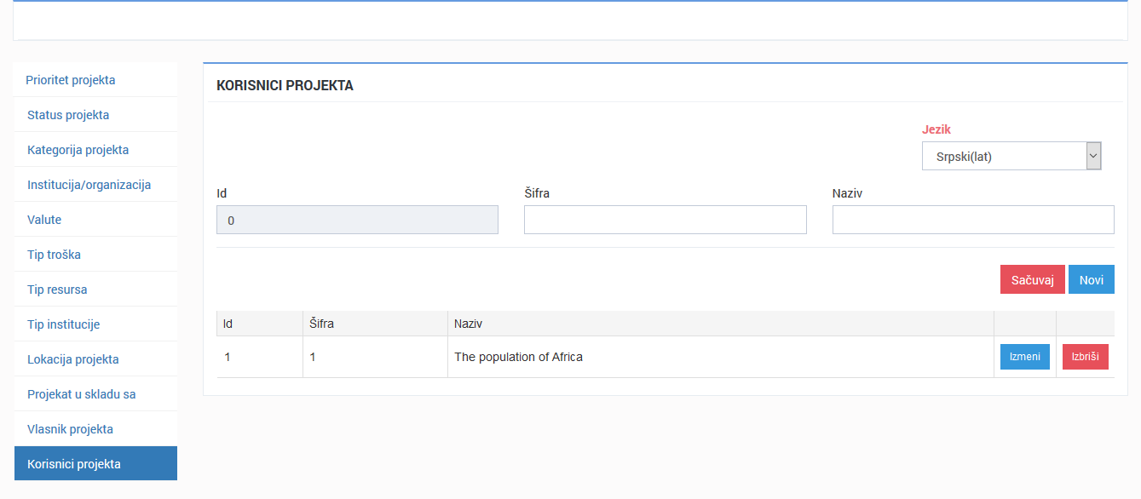
Task: Open the Jezik language dropdown
Action: [1011, 157]
